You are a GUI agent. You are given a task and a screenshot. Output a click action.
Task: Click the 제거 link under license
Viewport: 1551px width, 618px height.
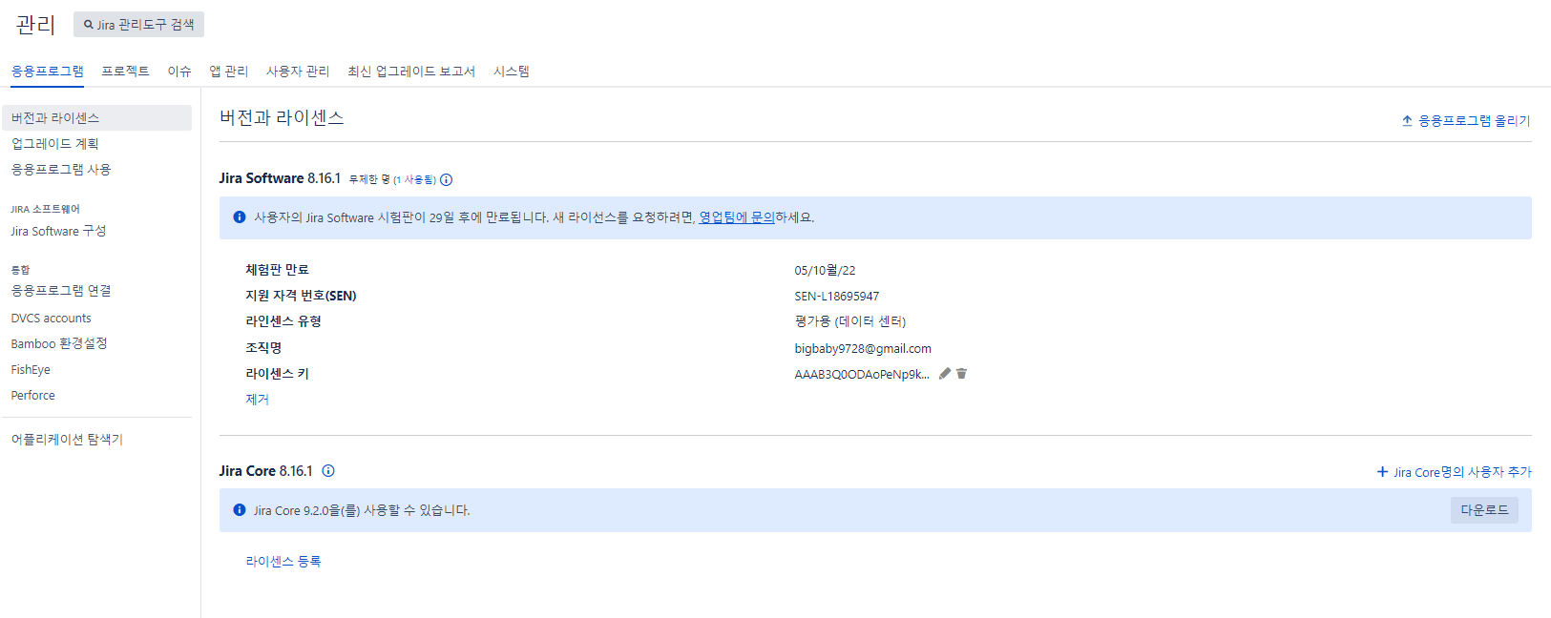tap(258, 400)
